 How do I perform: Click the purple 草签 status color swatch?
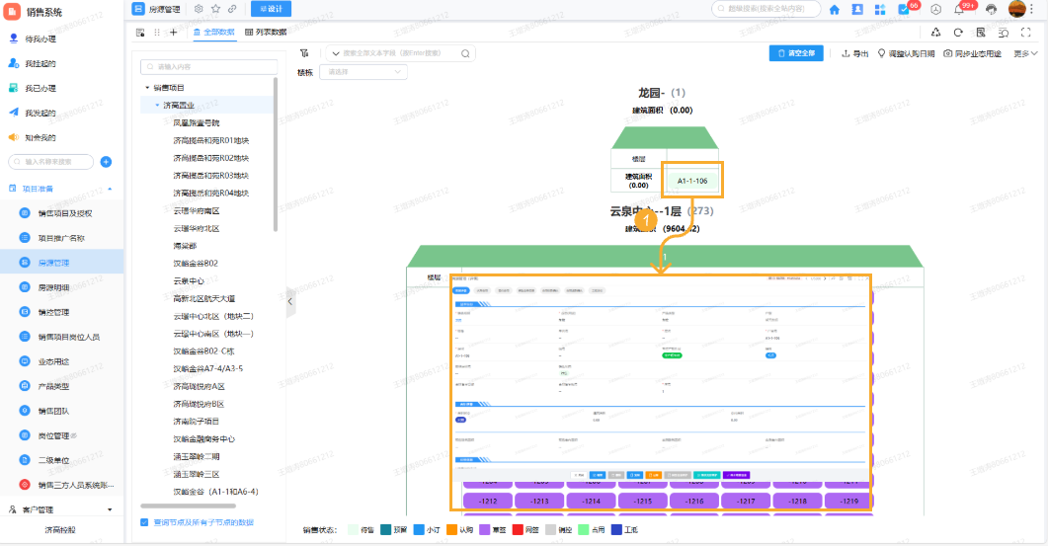click(485, 530)
